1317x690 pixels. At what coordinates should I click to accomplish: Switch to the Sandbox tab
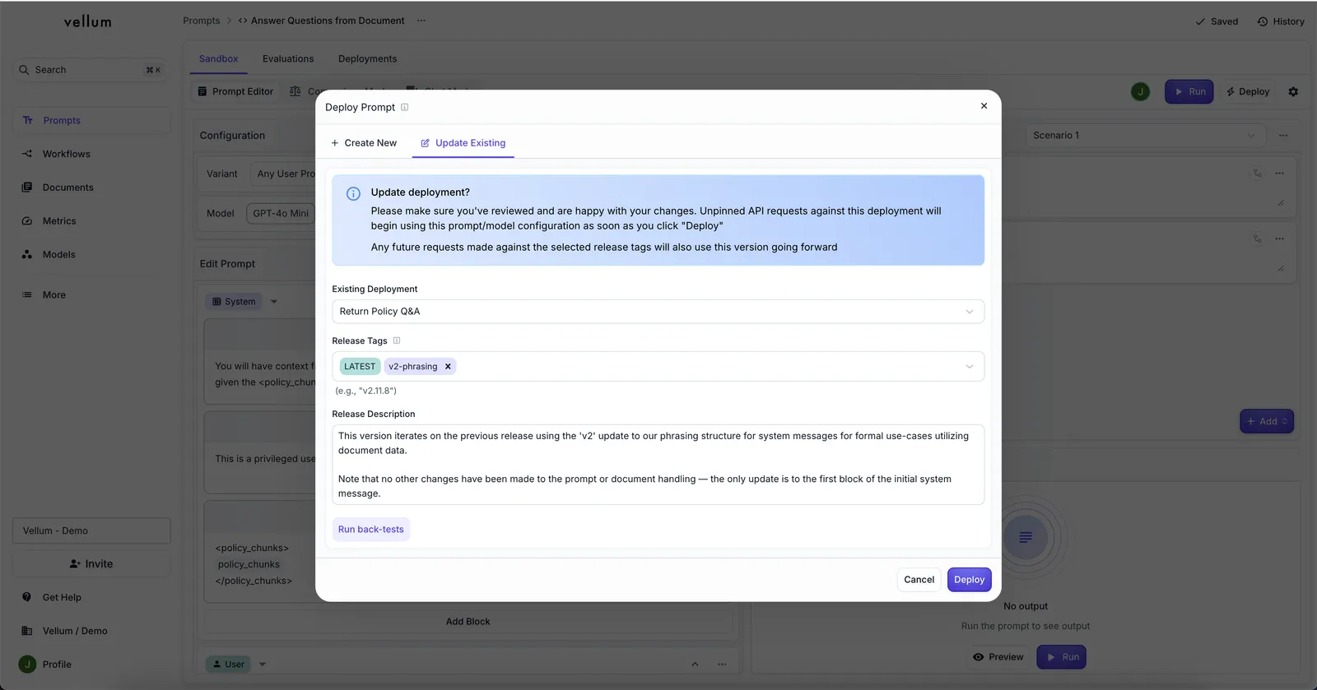218,59
